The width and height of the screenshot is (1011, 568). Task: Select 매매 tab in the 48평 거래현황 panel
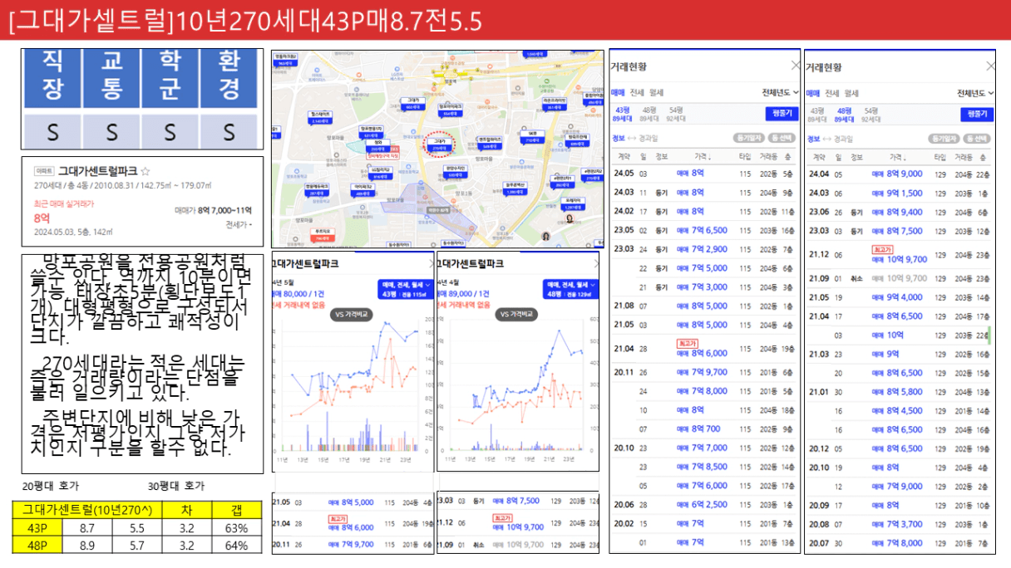click(813, 93)
